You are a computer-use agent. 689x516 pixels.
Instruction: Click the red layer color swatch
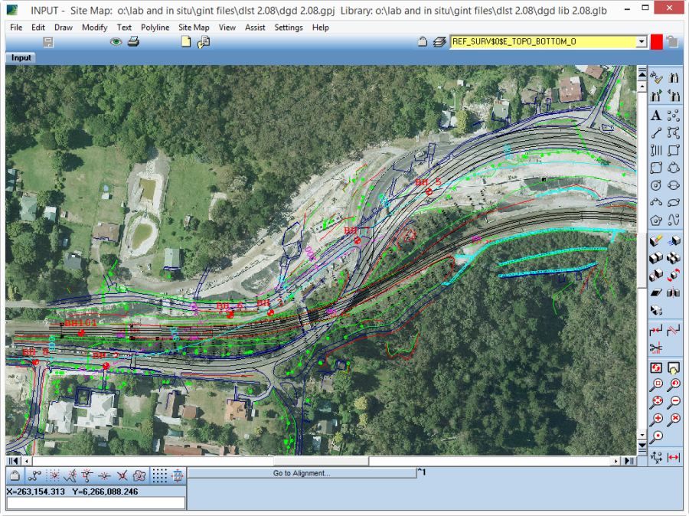pyautogui.click(x=656, y=42)
